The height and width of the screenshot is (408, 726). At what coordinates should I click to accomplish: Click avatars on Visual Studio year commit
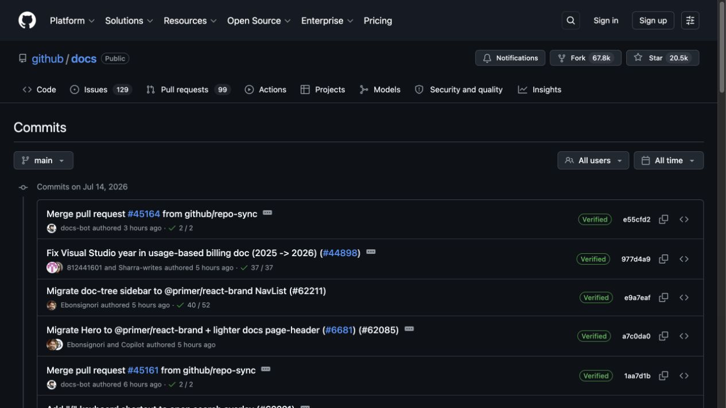[55, 268]
